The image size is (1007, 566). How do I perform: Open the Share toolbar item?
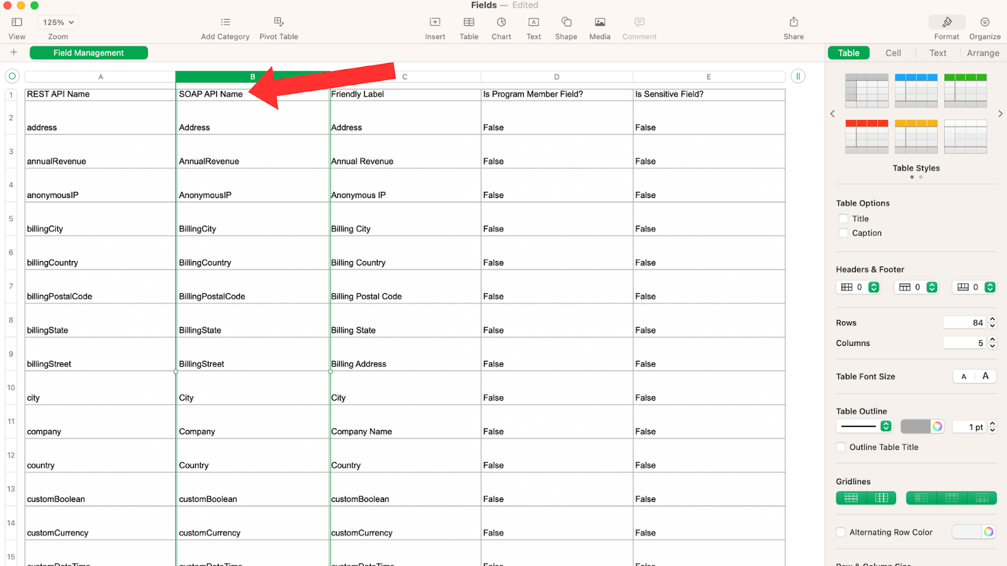coord(794,23)
